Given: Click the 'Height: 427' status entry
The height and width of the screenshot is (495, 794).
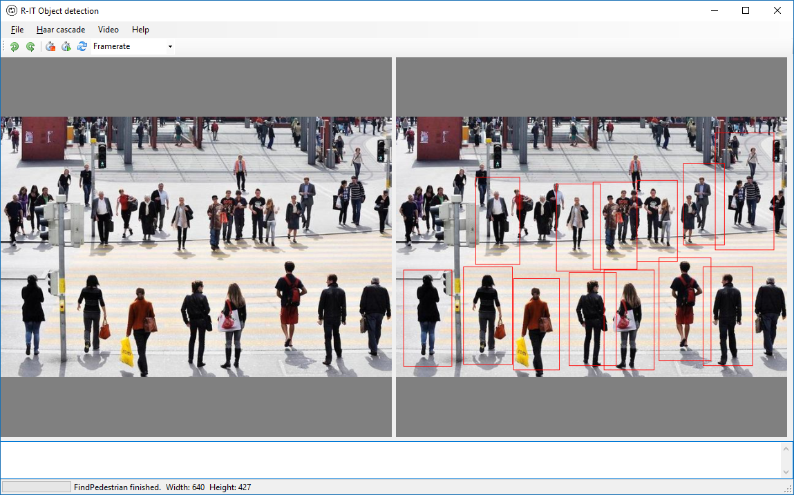Looking at the screenshot, I should tap(230, 487).
